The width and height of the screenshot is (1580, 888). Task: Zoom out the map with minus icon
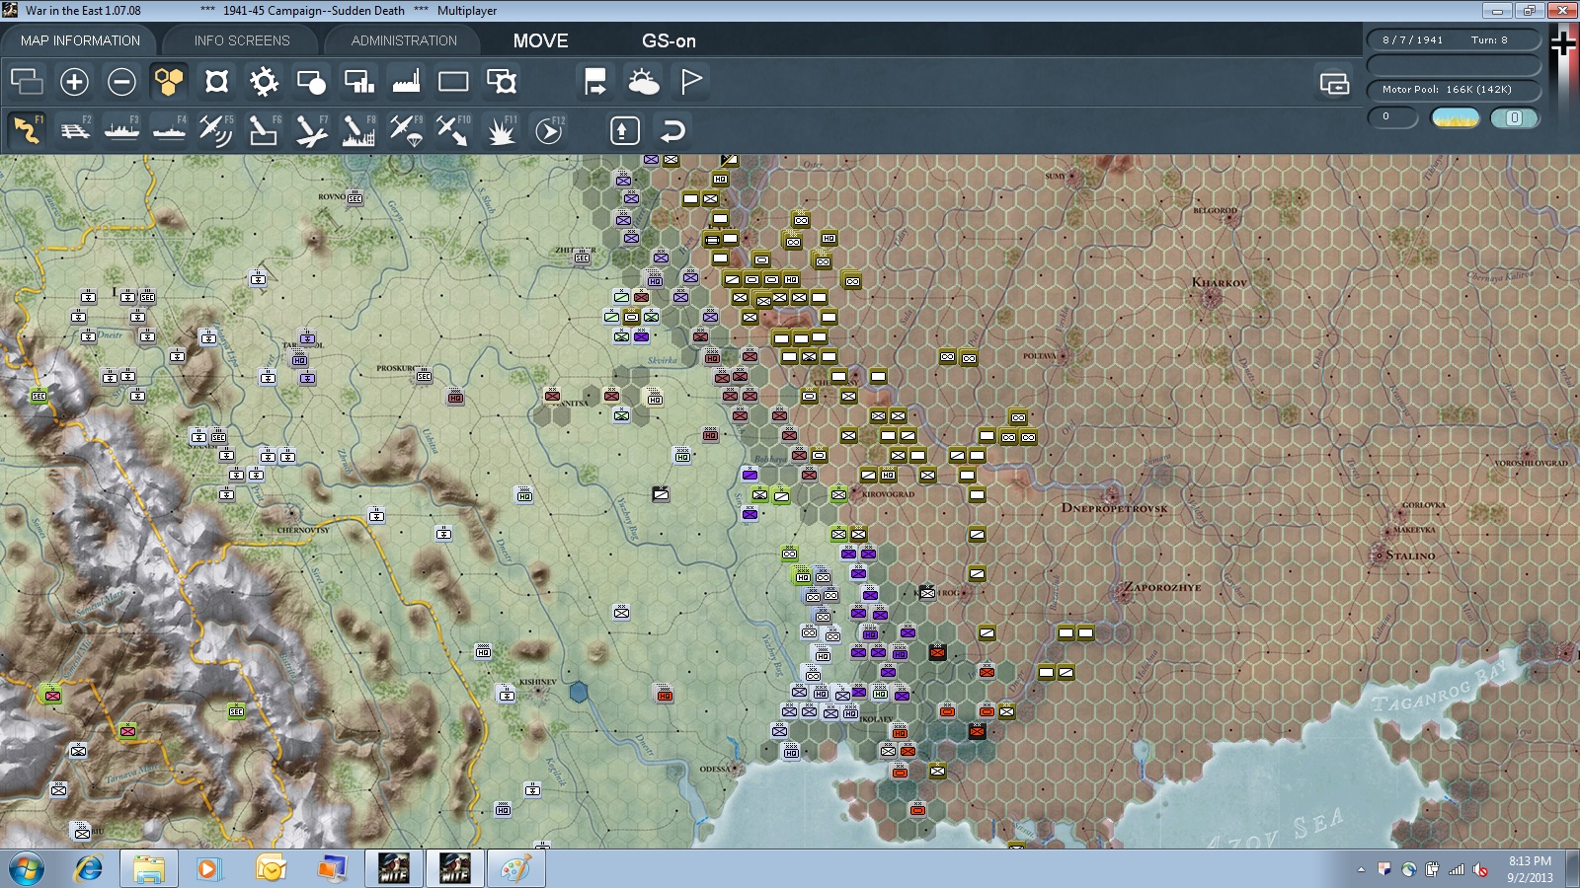pos(121,82)
